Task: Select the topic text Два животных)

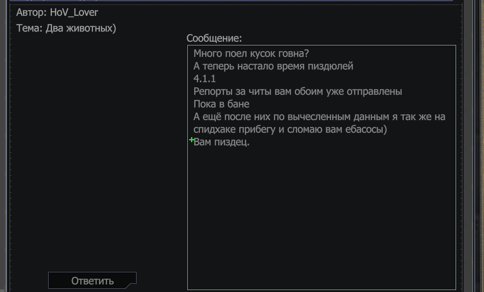Action: [x=81, y=28]
